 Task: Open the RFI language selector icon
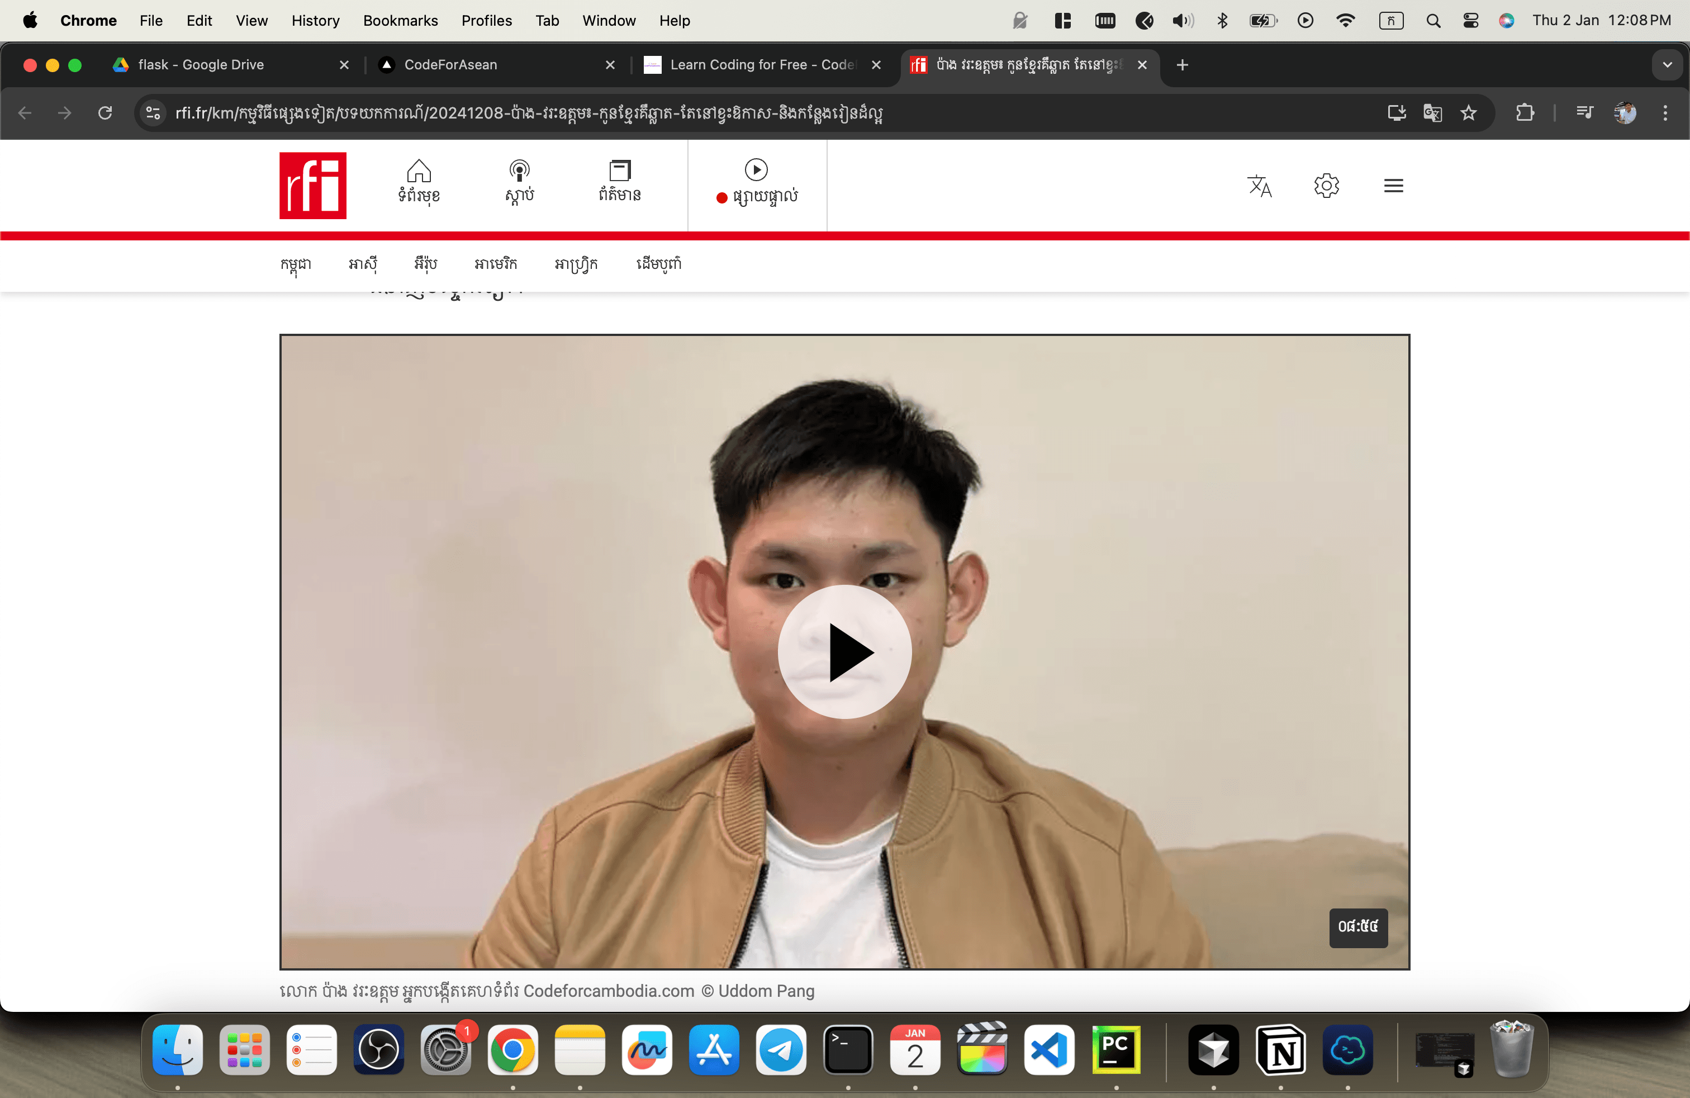pos(1260,186)
